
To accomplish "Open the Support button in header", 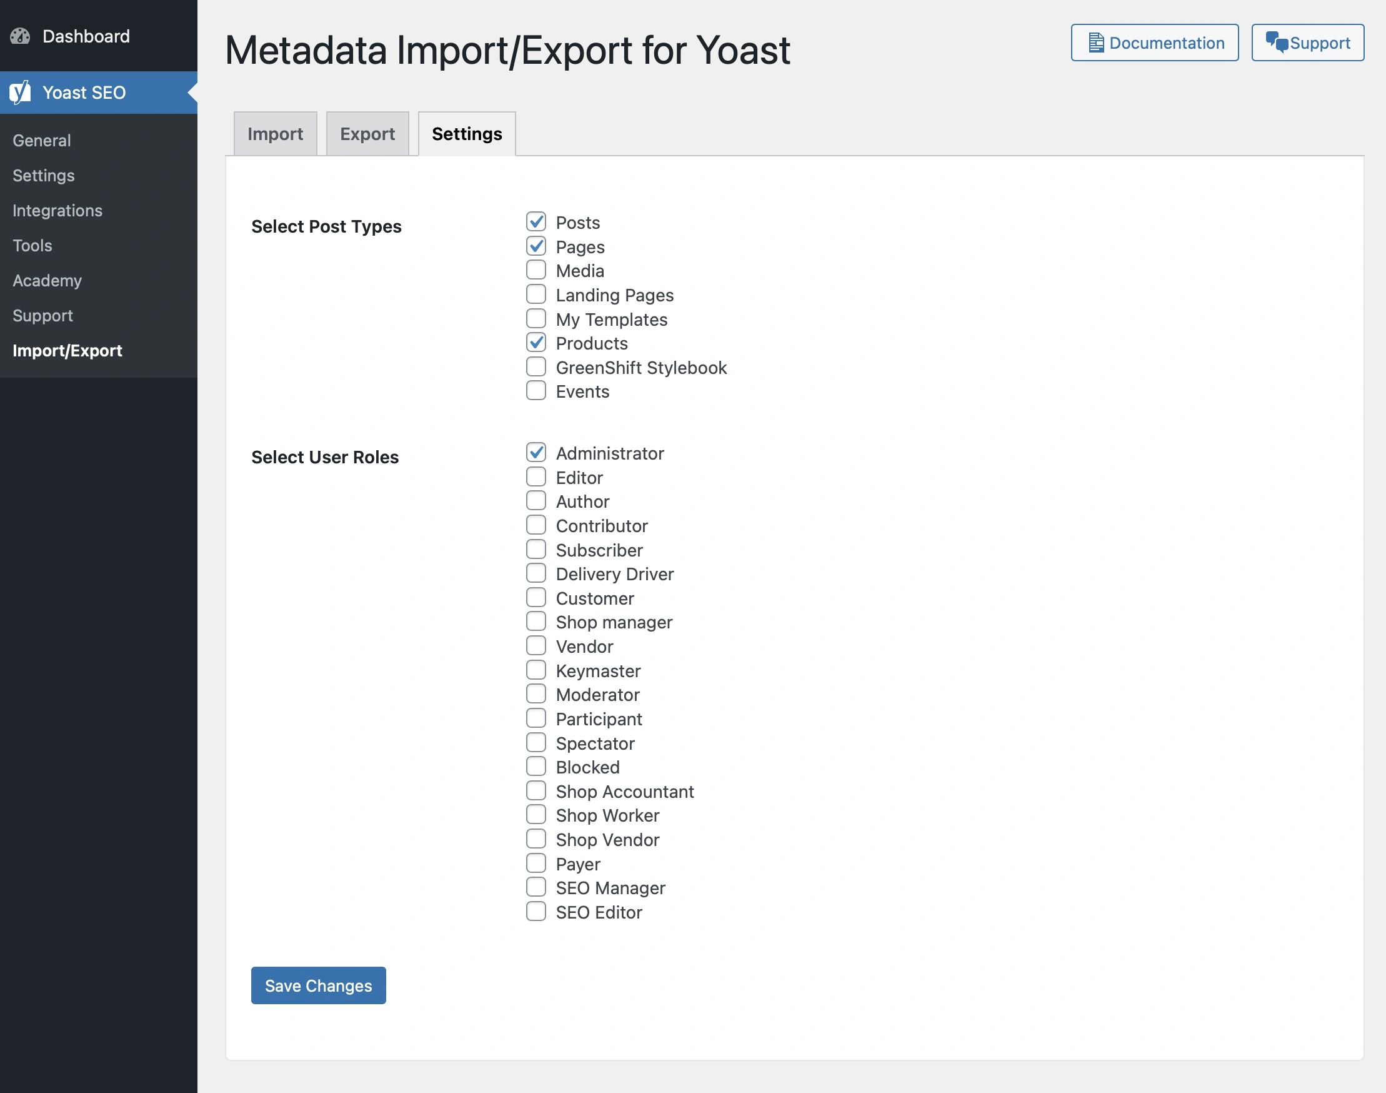I will tap(1307, 43).
